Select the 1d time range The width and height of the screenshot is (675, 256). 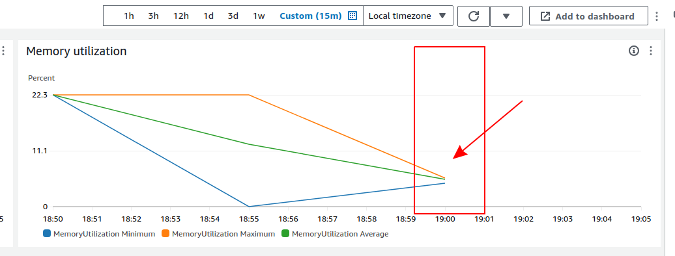208,16
